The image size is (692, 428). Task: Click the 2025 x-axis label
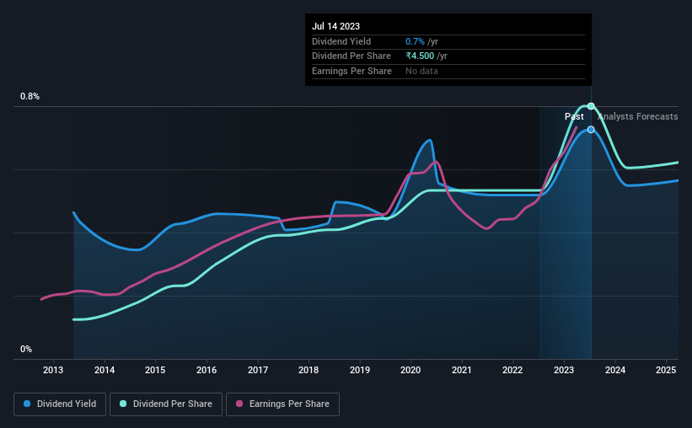click(666, 370)
